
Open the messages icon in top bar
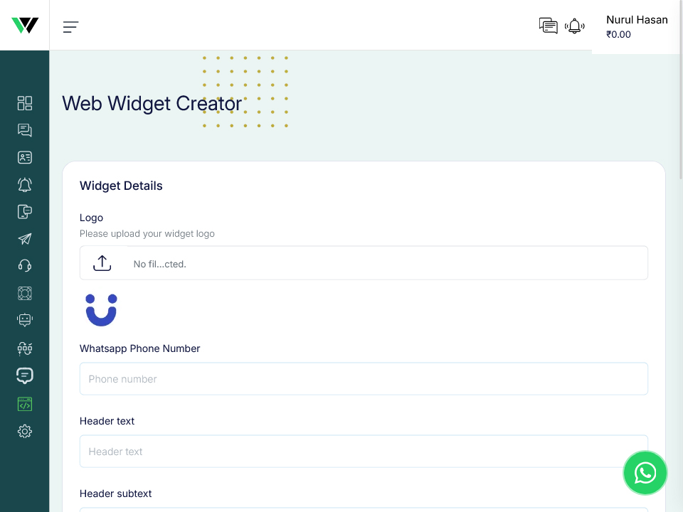[548, 26]
